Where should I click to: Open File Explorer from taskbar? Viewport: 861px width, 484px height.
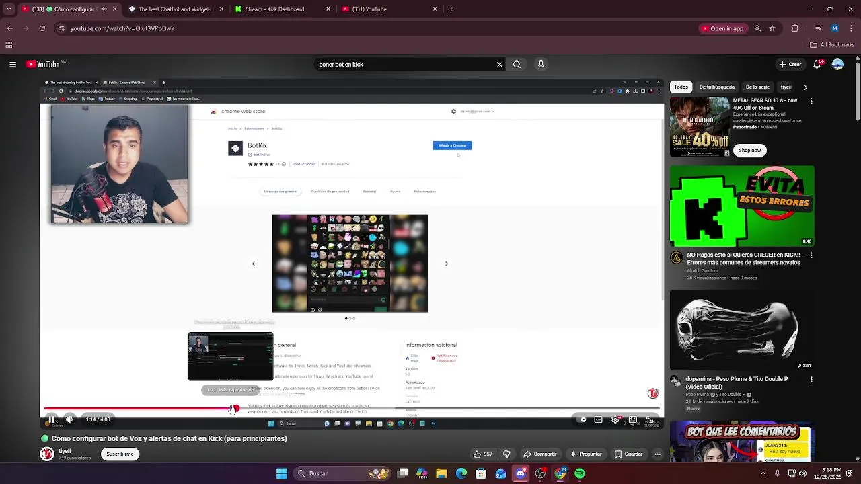[441, 473]
